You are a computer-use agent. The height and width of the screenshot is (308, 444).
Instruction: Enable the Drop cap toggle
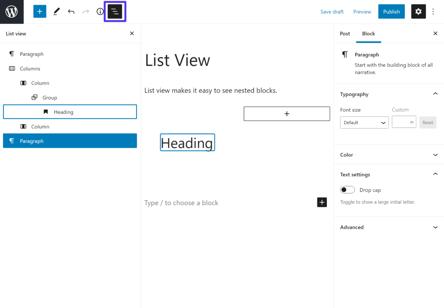pyautogui.click(x=347, y=190)
